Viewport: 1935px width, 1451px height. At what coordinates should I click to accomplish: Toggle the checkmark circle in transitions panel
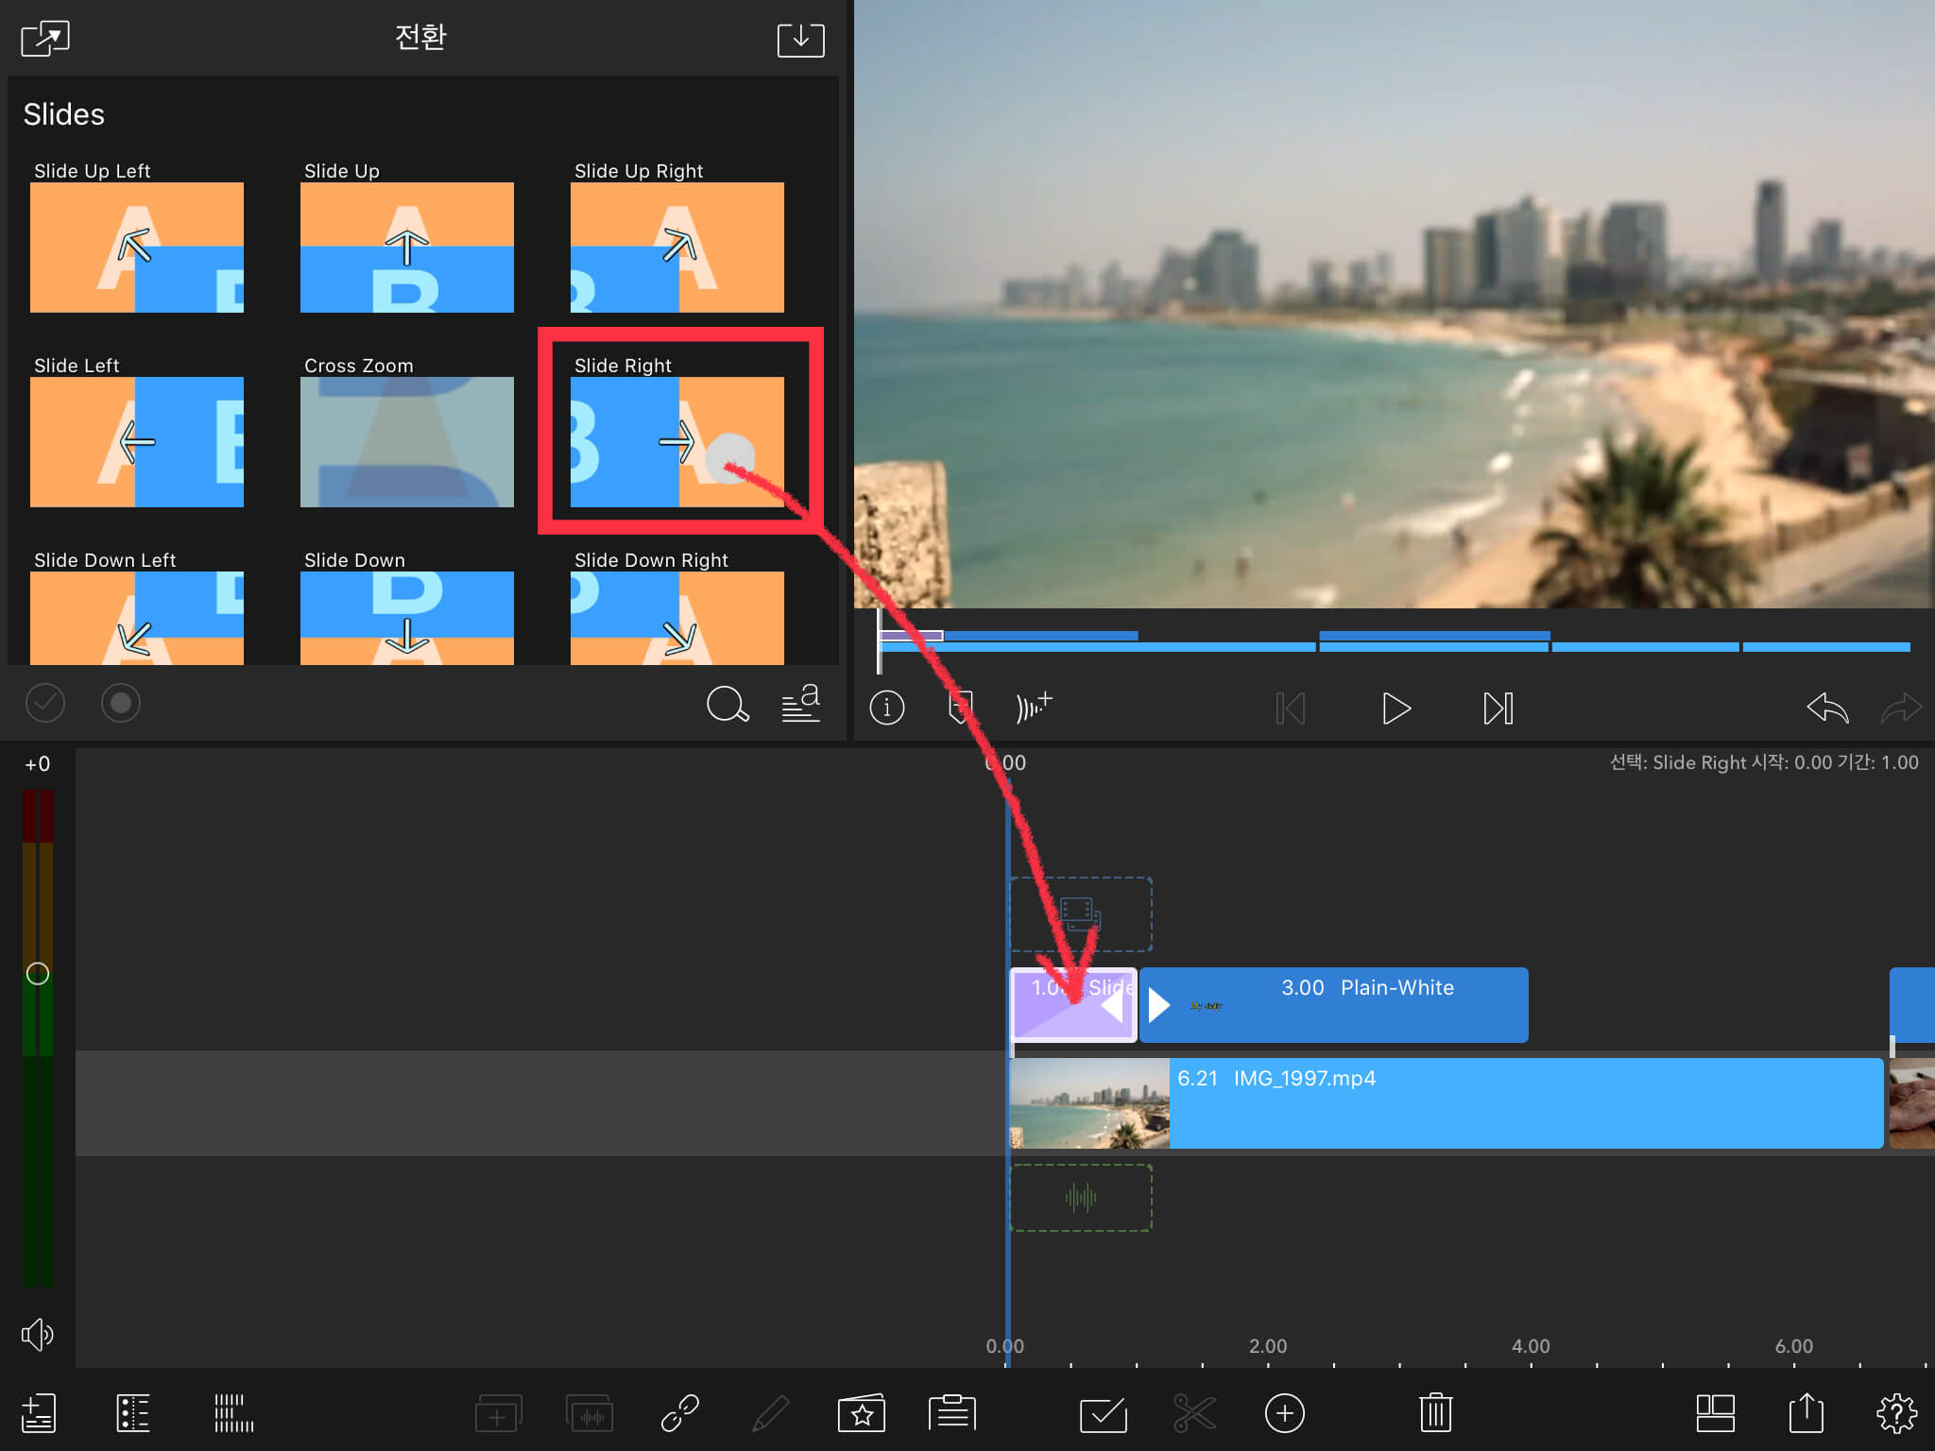(x=44, y=703)
